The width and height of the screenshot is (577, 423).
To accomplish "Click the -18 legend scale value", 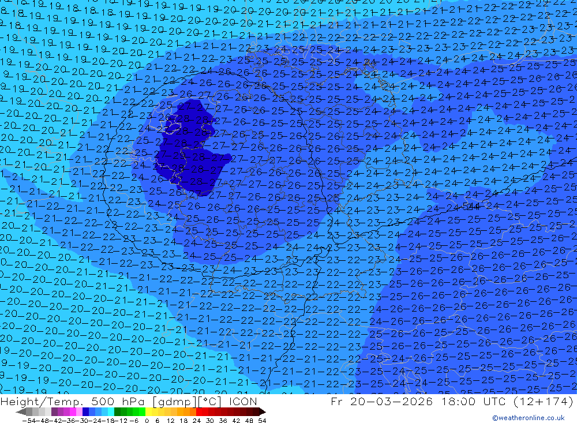I will 107,421.
